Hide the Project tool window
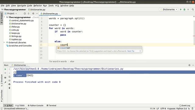Viewport: 195px width, 110px height. point(37,13)
